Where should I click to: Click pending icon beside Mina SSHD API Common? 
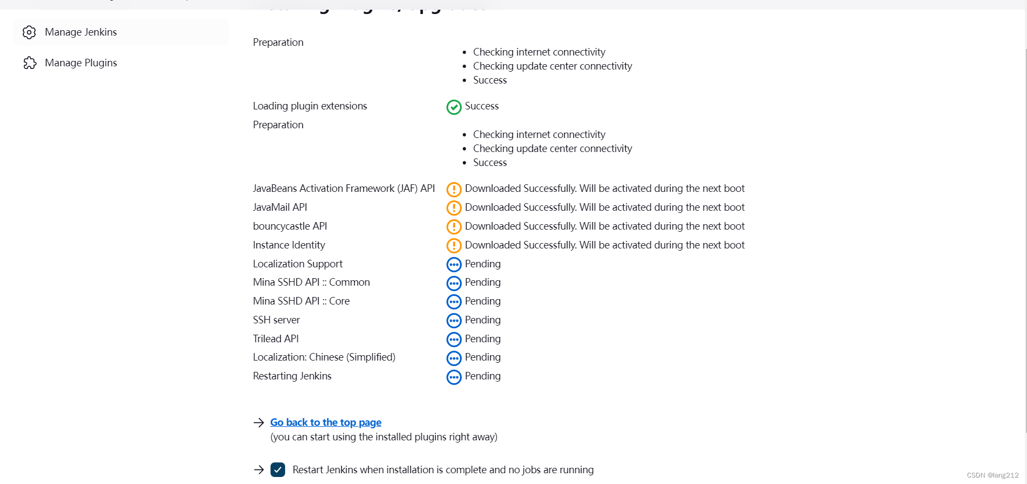pyautogui.click(x=454, y=283)
